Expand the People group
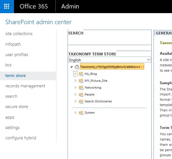This screenshot has height=159, width=172. [x=75, y=95]
